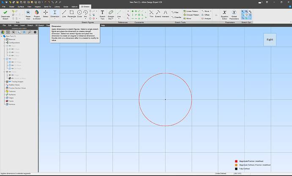Open Design Explorer settings gear
The width and height of the screenshot is (292, 176).
(35, 32)
